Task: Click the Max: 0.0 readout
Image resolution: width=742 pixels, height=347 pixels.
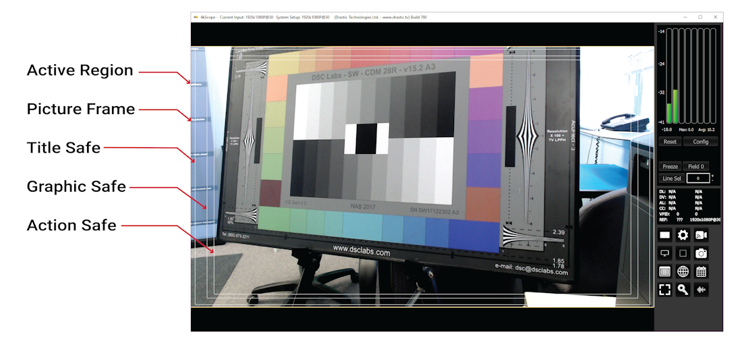Action: tap(685, 129)
